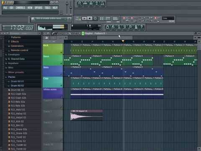Open the EDIT menu
Viewport: 201px width, 151px height.
[x=11, y=8]
